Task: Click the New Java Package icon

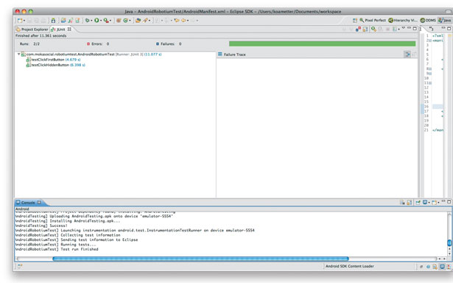Action: point(119,21)
